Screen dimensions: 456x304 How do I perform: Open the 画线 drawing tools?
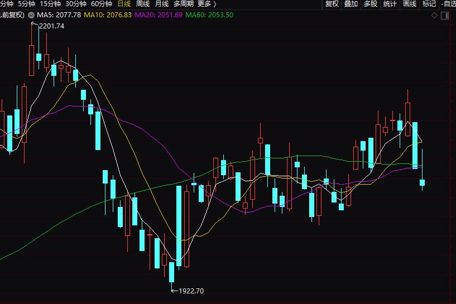coord(410,4)
